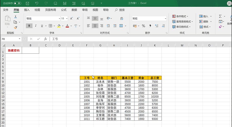This screenshot has height=127, width=232.
Task: Apply percent style format
Action: coord(143,26)
